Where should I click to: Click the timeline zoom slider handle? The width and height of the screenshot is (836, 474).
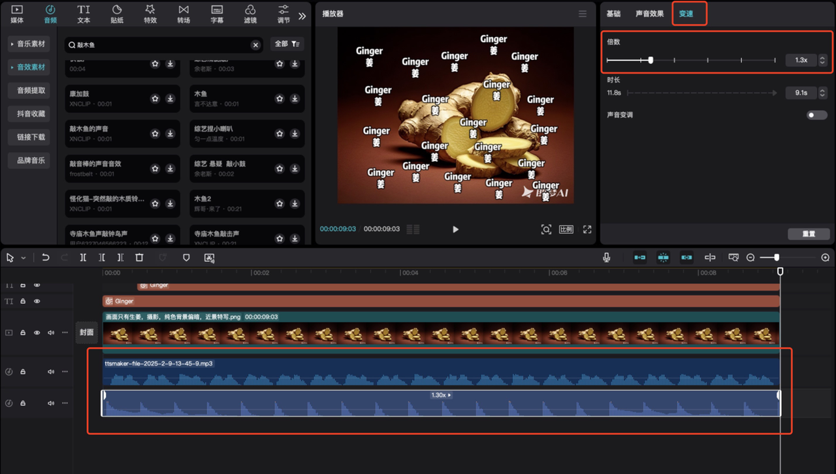pyautogui.click(x=777, y=258)
